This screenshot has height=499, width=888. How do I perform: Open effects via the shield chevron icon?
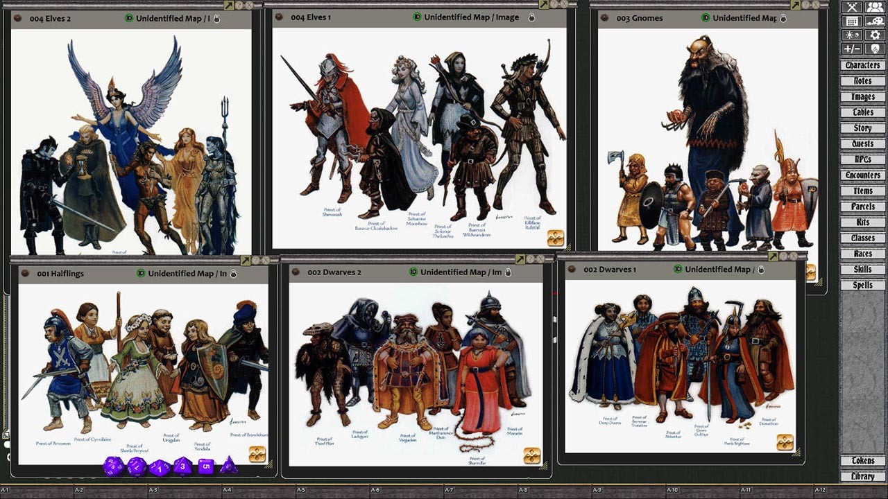tap(875, 48)
